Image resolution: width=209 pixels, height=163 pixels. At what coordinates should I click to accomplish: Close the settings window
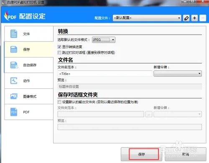point(203,1)
